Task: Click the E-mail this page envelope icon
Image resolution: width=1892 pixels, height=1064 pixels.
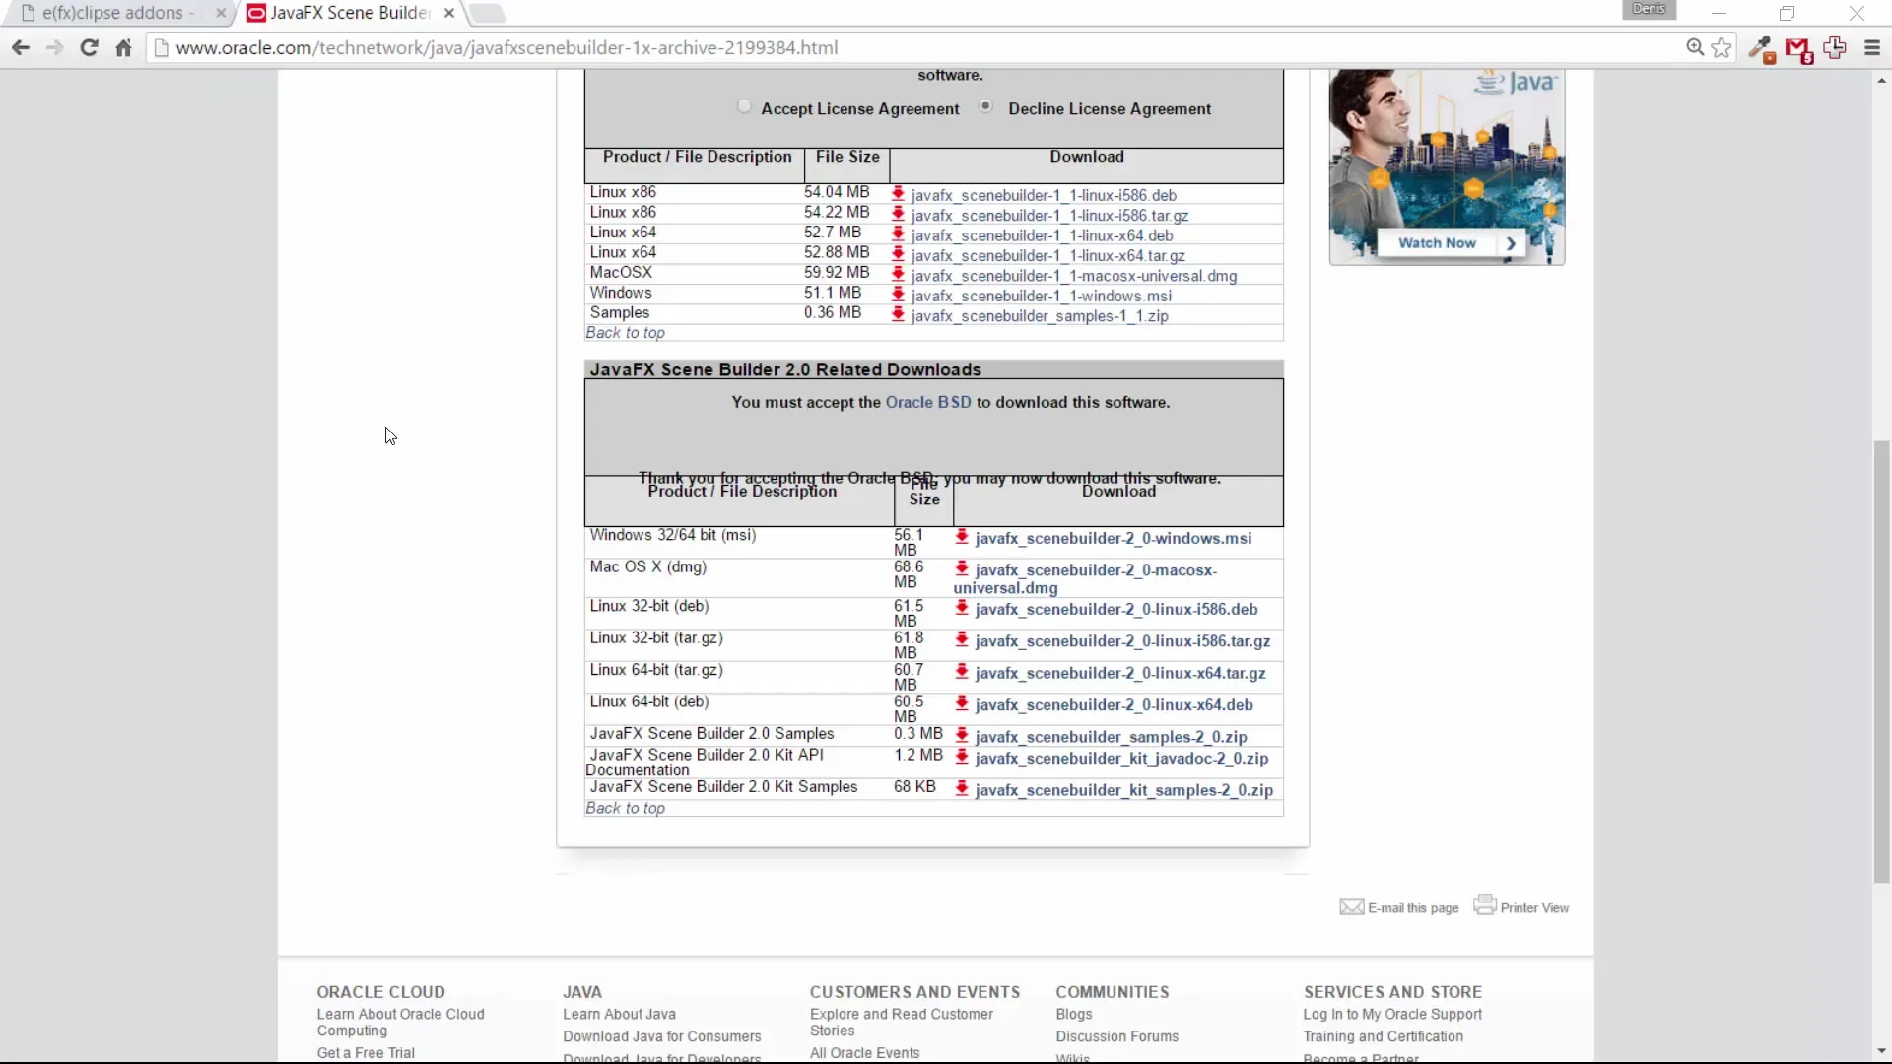Action: 1351,906
